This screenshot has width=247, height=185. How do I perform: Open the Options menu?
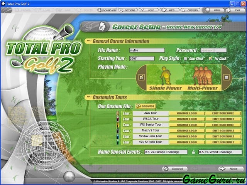pyautogui.click(x=128, y=10)
